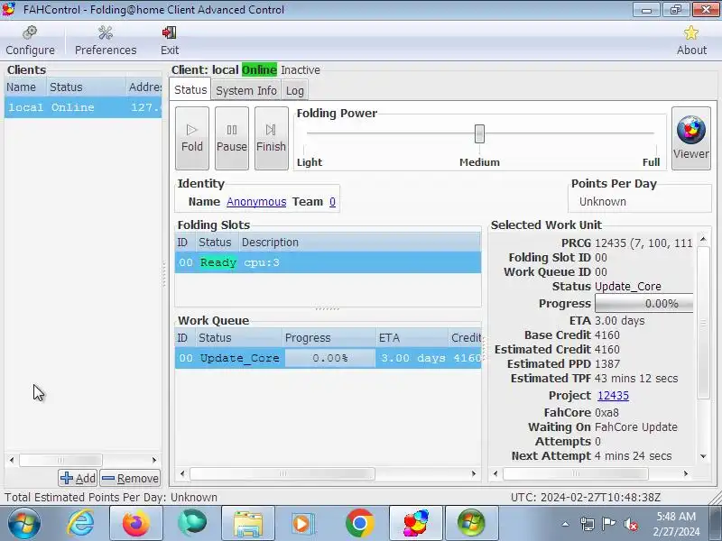Open the Anonymous identity link
This screenshot has height=541, width=722.
[256, 201]
